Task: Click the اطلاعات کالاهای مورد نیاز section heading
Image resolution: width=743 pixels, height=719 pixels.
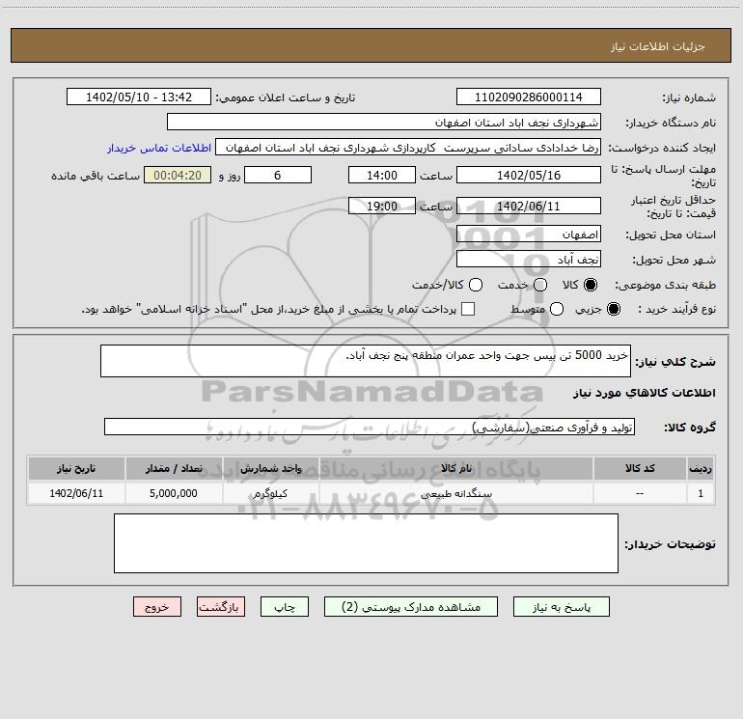Action: click(645, 393)
